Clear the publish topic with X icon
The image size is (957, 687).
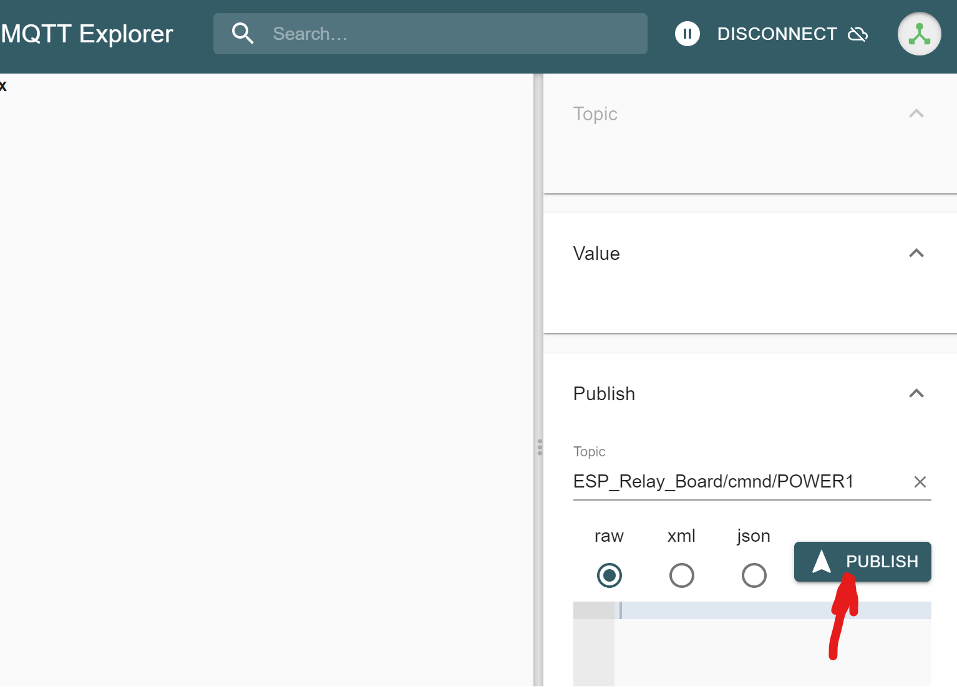(920, 482)
